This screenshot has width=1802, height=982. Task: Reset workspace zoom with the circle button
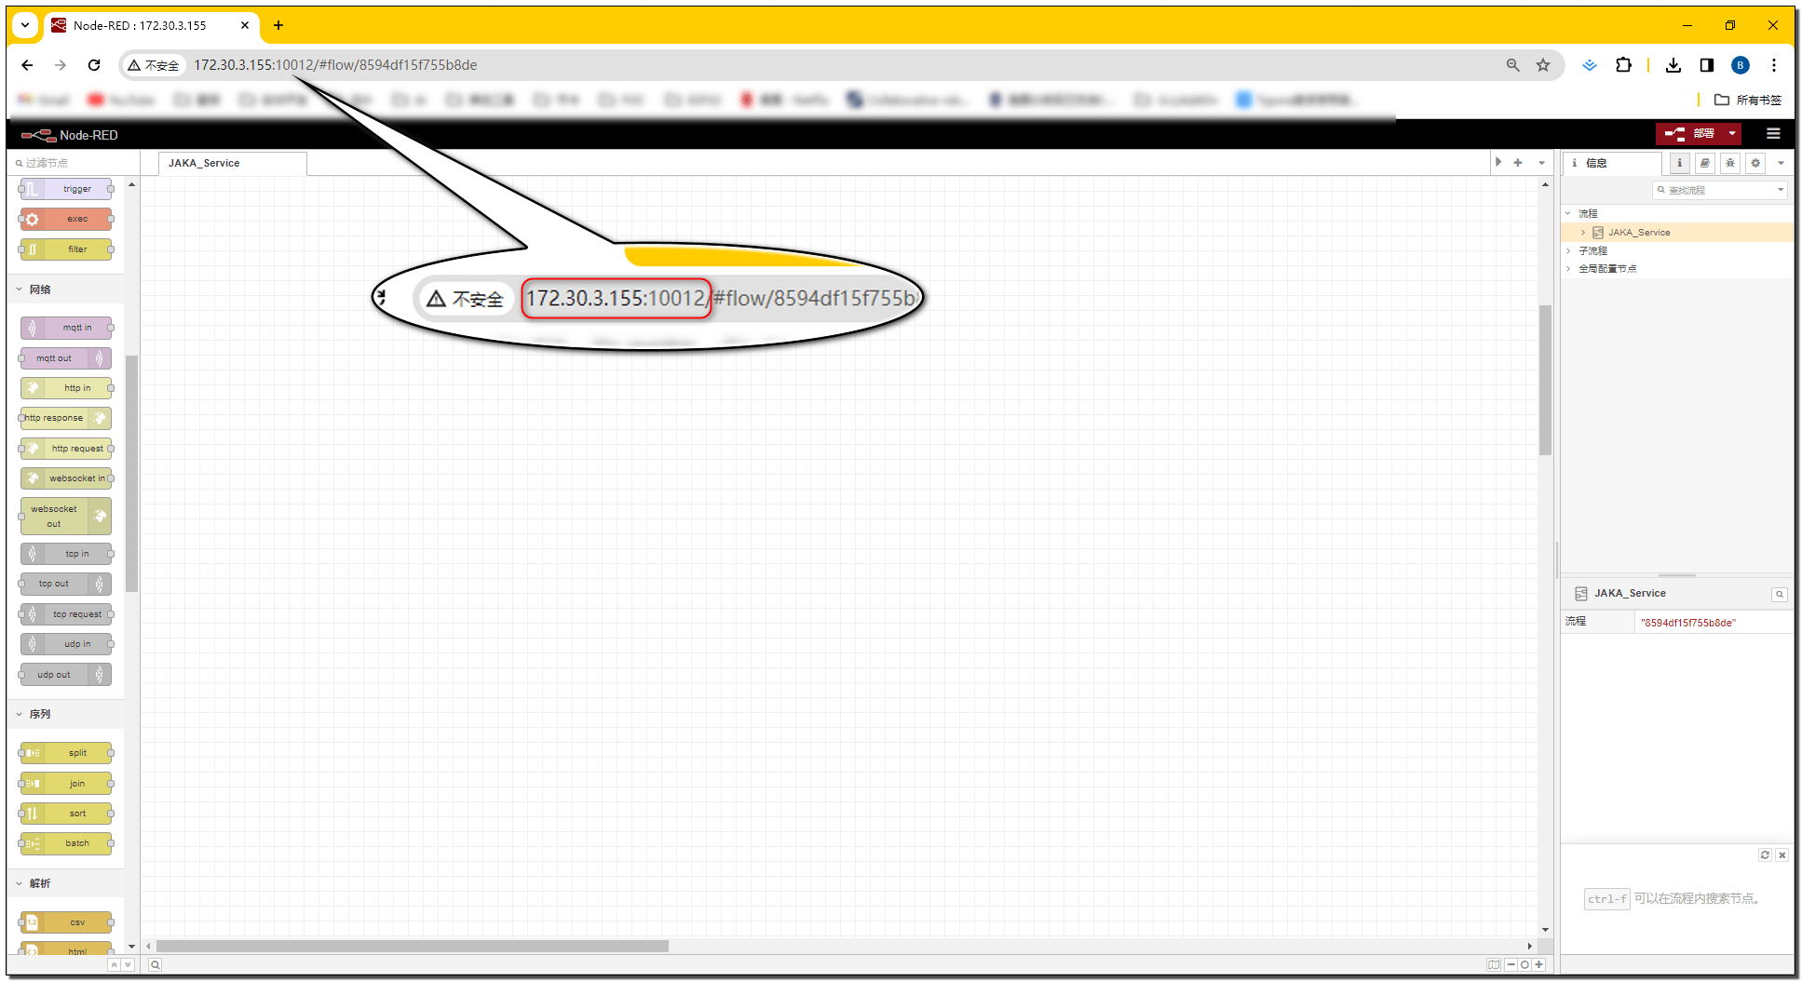[1524, 964]
